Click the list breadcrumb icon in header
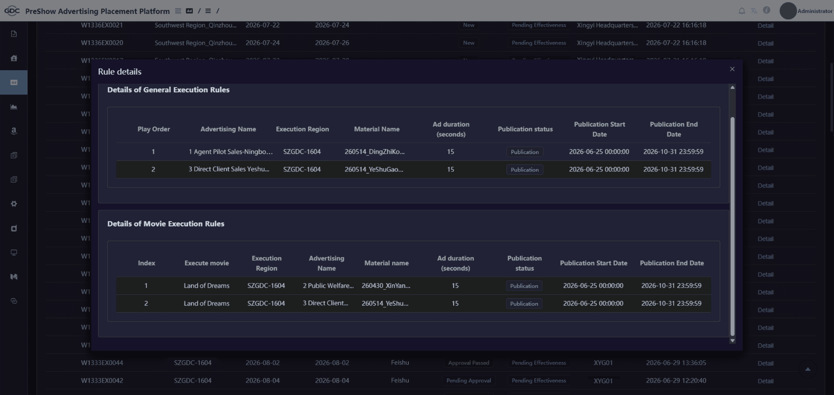 pyautogui.click(x=208, y=11)
